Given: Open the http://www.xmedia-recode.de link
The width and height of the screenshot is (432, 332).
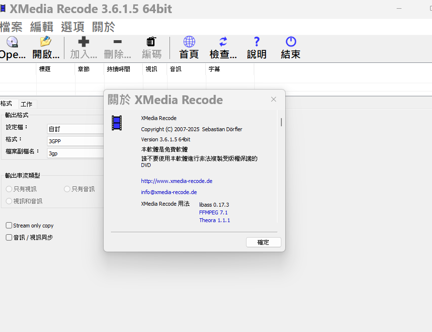Looking at the screenshot, I should 177,181.
